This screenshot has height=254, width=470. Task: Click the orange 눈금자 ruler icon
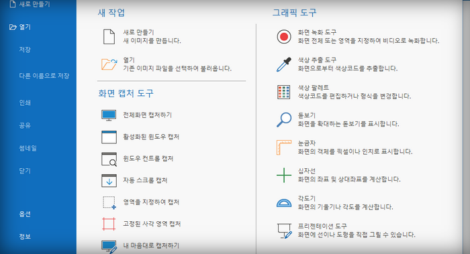pyautogui.click(x=283, y=147)
